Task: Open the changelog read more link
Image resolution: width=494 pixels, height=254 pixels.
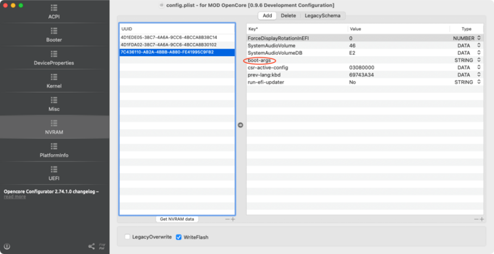Action: click(15, 197)
